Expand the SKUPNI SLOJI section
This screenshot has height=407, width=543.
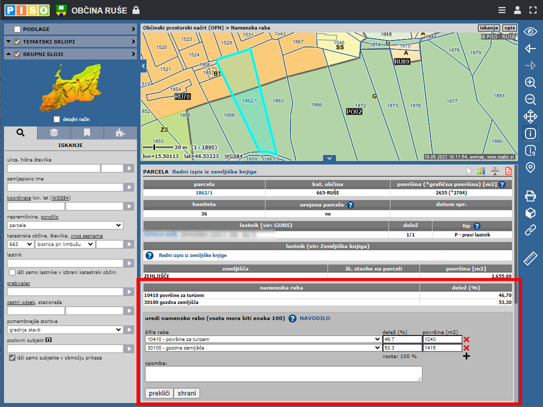tap(133, 54)
